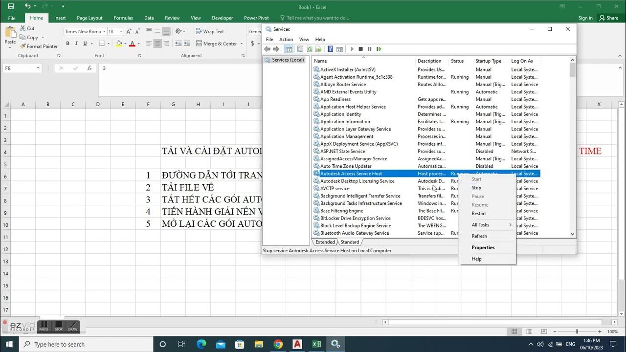Open AutoCAD from the taskbar
Screen dimensions: 626x352
coord(297,344)
